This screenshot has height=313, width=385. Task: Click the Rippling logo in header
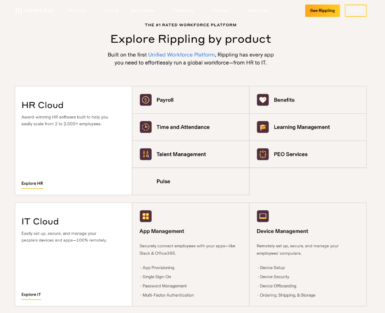pyautogui.click(x=35, y=11)
